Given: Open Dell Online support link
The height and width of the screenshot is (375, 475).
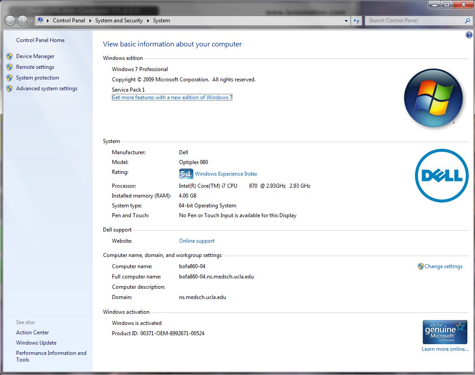Looking at the screenshot, I should (197, 241).
